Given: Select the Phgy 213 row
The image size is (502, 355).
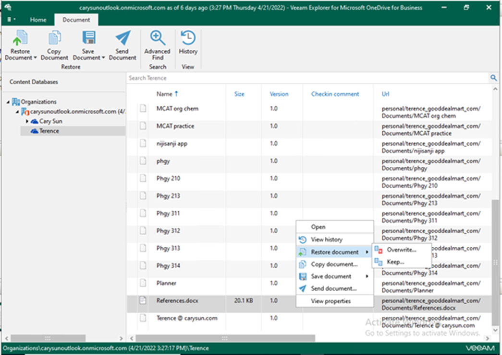Looking at the screenshot, I should [309, 199].
